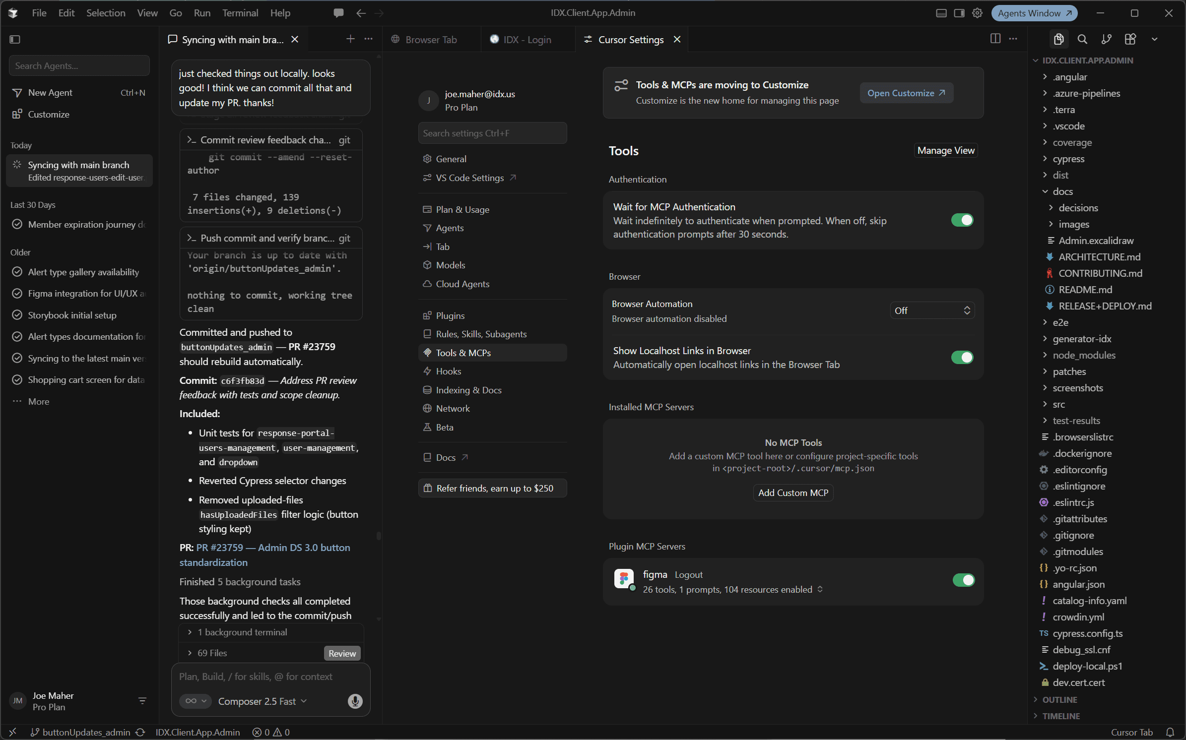
Task: Click the figma Logout link
Action: click(x=688, y=574)
